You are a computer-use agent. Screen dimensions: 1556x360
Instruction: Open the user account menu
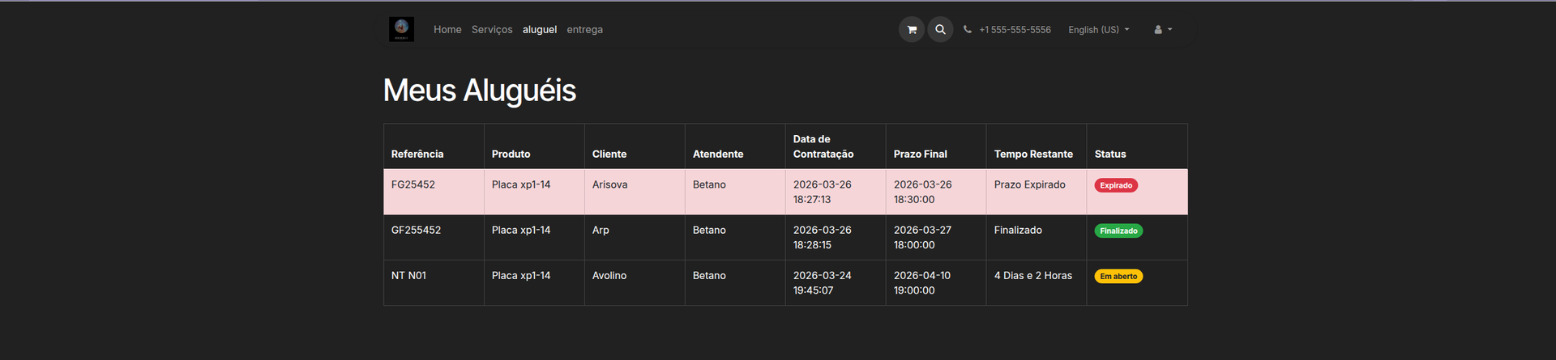pyautogui.click(x=1163, y=29)
